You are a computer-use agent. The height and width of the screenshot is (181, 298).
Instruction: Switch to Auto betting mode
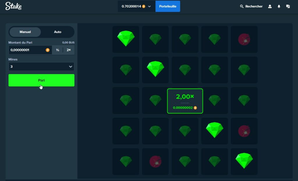click(x=58, y=32)
